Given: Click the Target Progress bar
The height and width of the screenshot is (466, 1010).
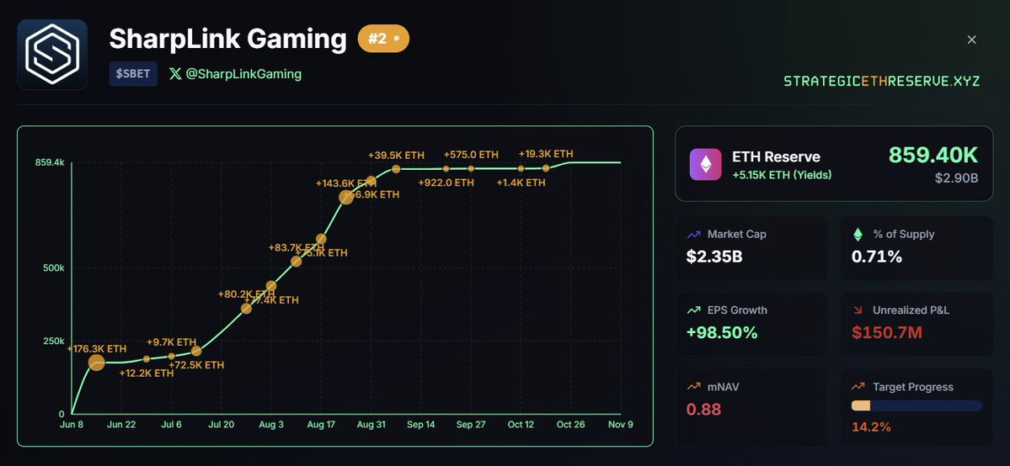Looking at the screenshot, I should (x=916, y=405).
